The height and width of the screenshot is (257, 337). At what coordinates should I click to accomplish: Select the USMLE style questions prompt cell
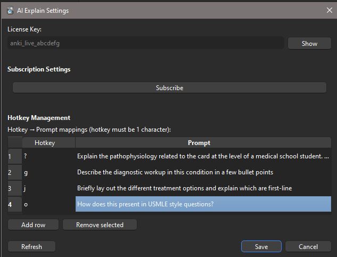pos(203,204)
